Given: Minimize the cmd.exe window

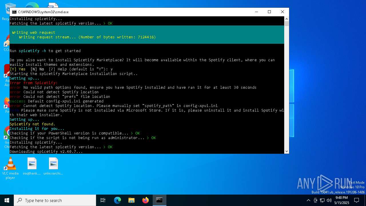Looking at the screenshot, I should point(256,12).
